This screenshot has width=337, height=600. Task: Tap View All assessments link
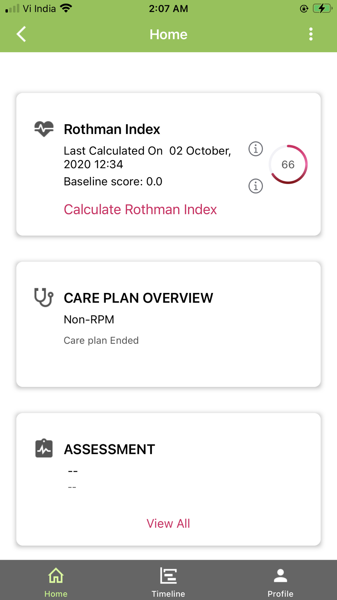tap(168, 523)
